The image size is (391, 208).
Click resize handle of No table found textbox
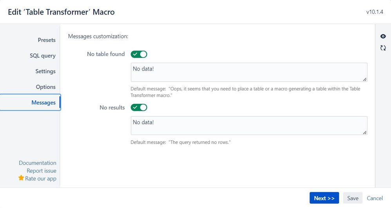(x=365, y=79)
